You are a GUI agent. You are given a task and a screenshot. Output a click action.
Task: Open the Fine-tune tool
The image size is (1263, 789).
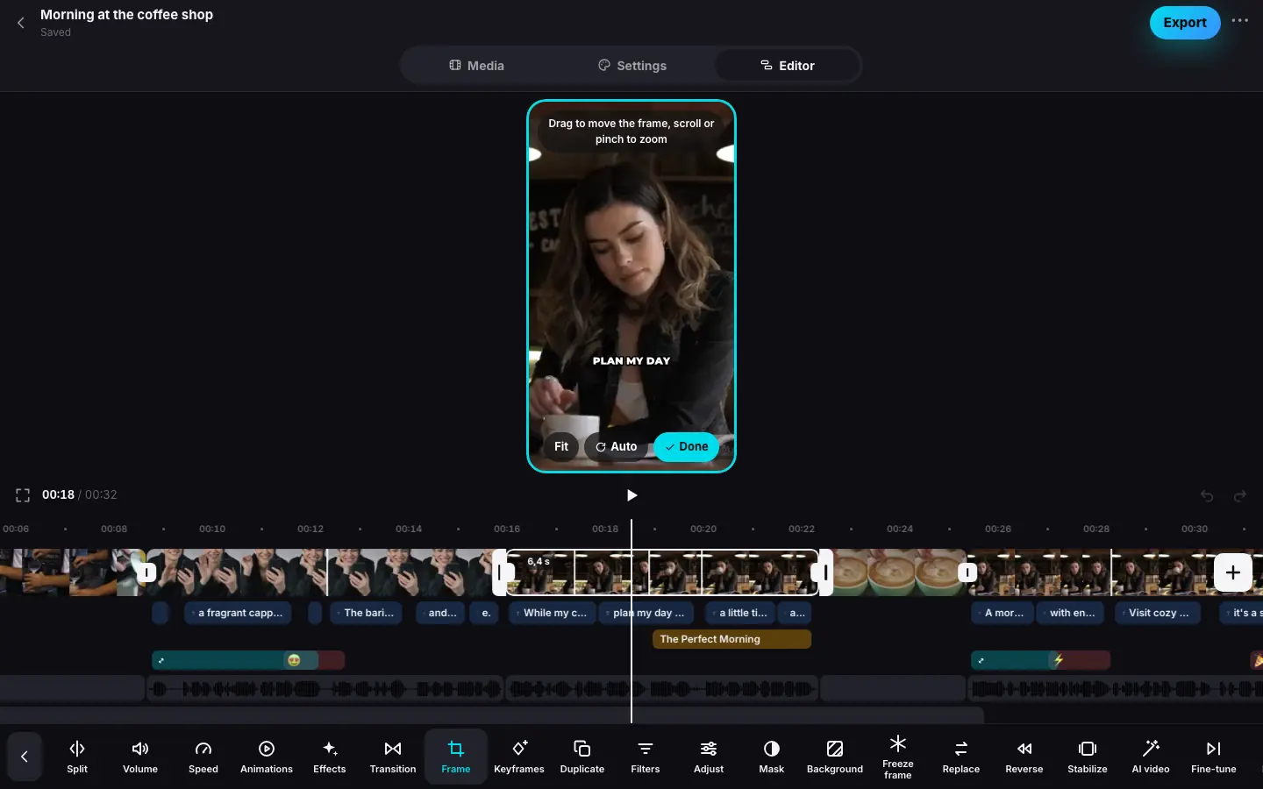[1214, 757]
